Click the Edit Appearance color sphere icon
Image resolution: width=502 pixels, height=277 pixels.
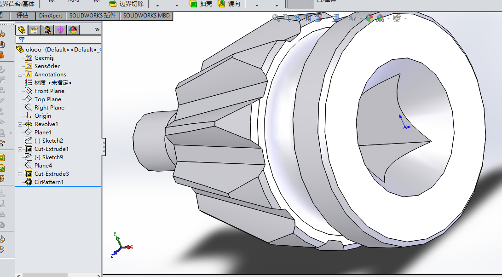[x=369, y=18]
